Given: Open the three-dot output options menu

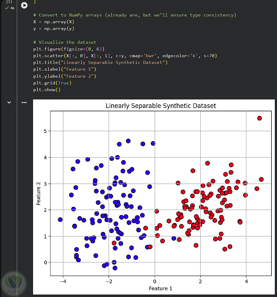Looking at the screenshot, I should coord(24,103).
